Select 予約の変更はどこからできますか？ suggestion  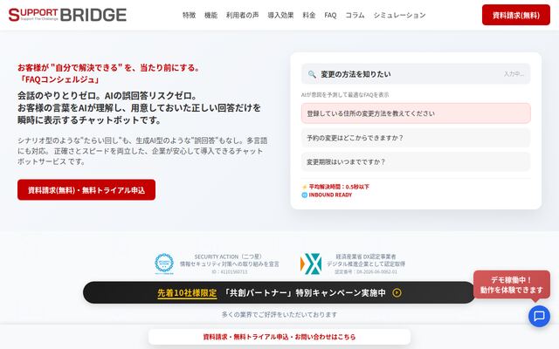click(x=416, y=138)
